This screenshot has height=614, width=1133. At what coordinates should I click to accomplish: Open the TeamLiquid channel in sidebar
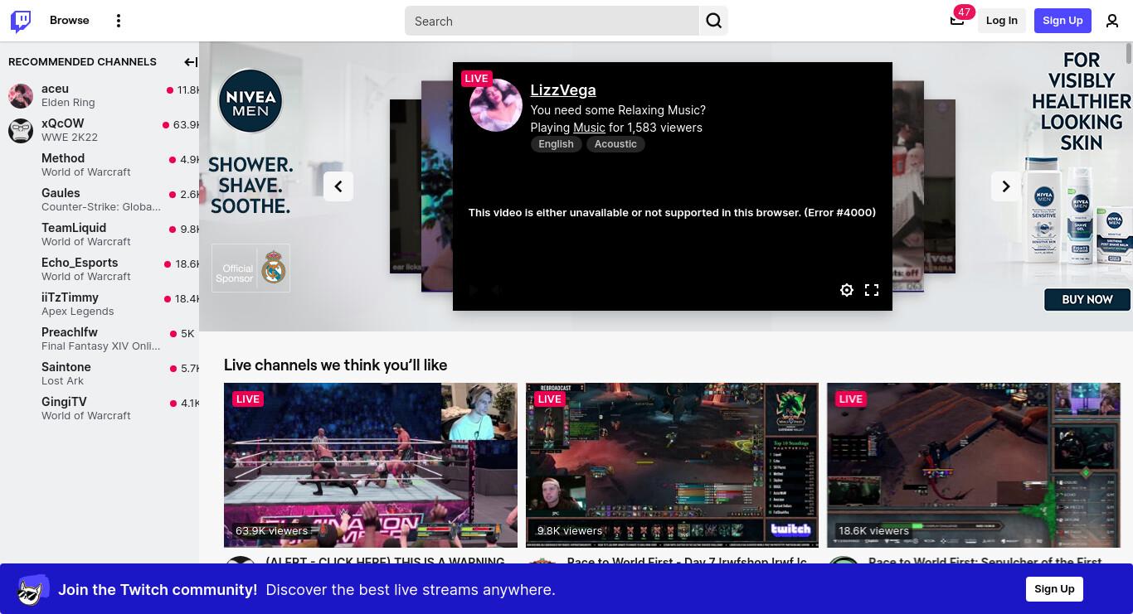point(100,234)
